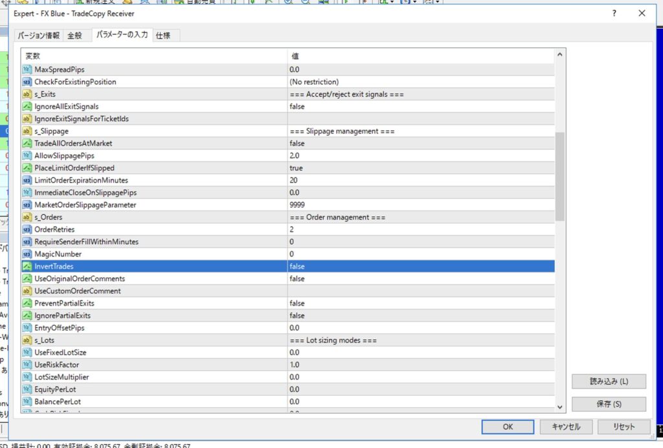This screenshot has width=663, height=448.
Task: Click the boolean icon beside IgnorePartialExits
Action: [27, 315]
